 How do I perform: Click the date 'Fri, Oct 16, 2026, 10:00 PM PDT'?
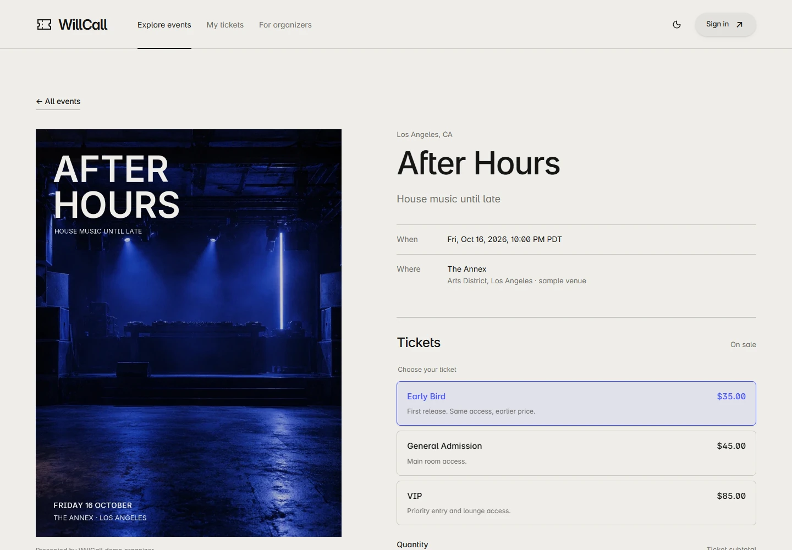tap(504, 239)
